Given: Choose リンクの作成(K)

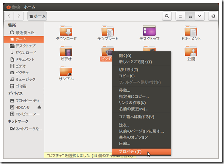Looking at the screenshot, I should [x=142, y=102].
